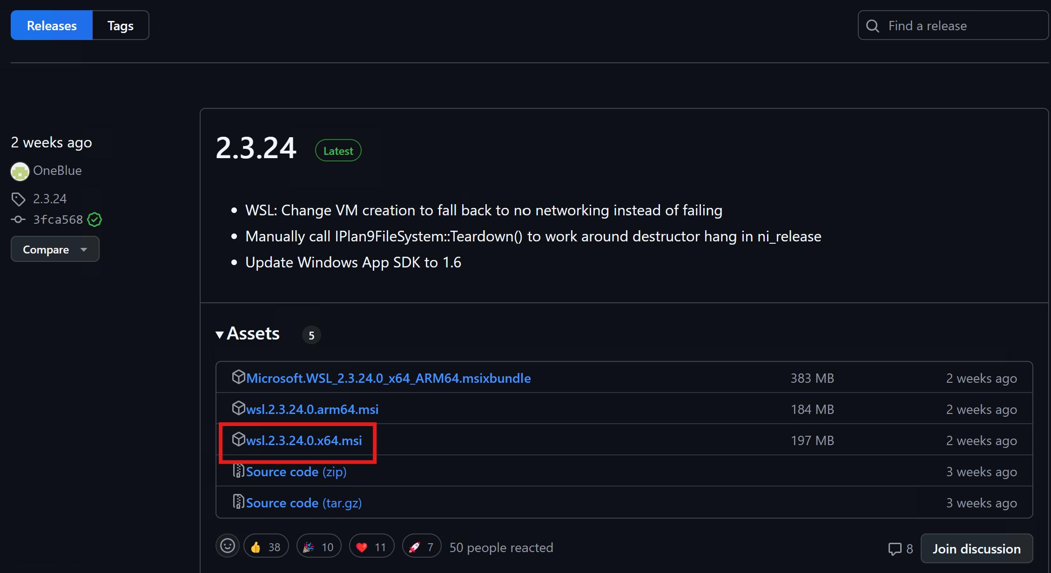Screen dimensions: 1051x573
Task: Toggle the rocket reaction
Action: point(421,546)
